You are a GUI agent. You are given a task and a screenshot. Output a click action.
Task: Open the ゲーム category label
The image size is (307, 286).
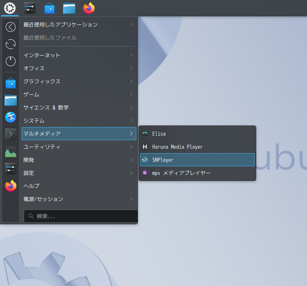[x=32, y=94]
